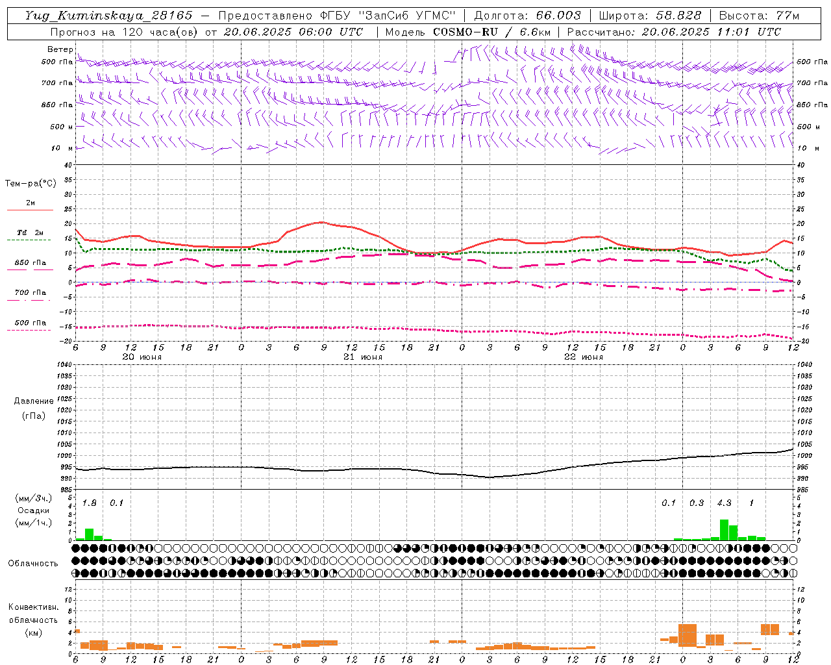The height and width of the screenshot is (665, 831).
Task: Click the Облачность cloudiness label
Action: 33,563
